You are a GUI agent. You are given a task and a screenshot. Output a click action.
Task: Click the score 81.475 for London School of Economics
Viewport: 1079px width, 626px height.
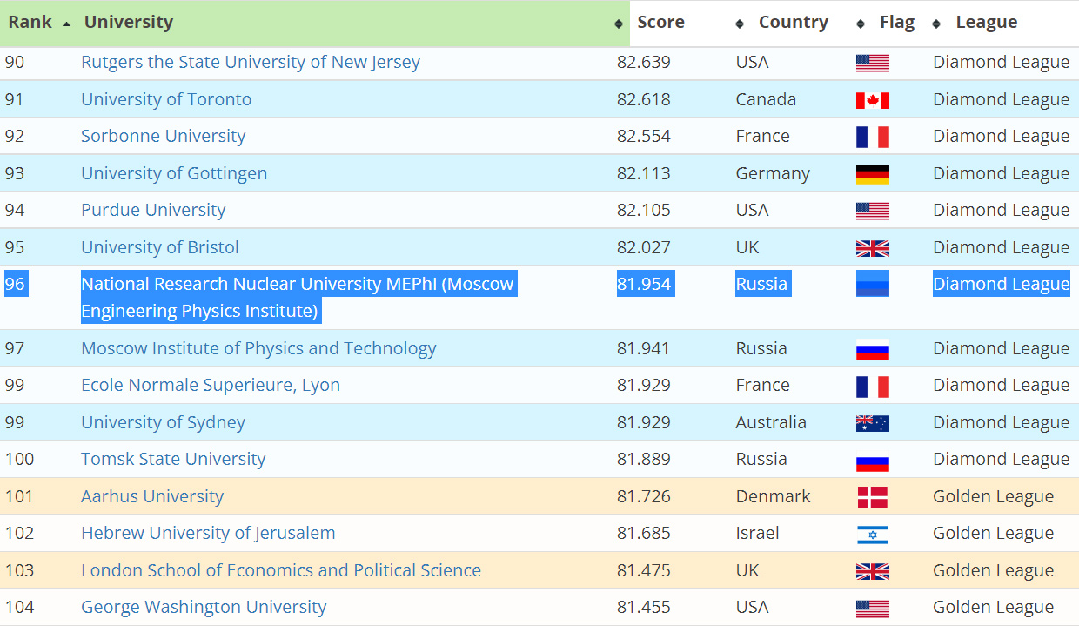tap(644, 570)
